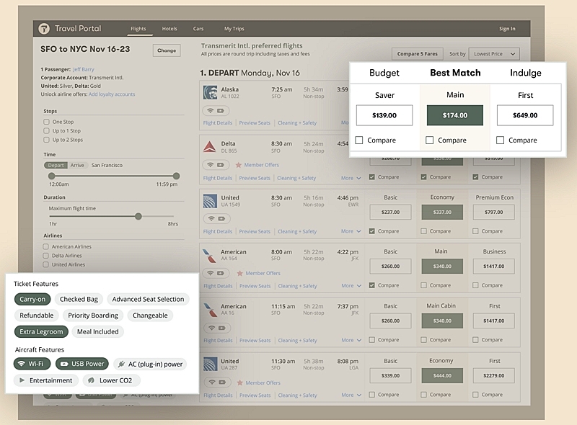The height and width of the screenshot is (425, 577).
Task: Click the start handle of the departure time slider
Action: (51, 176)
